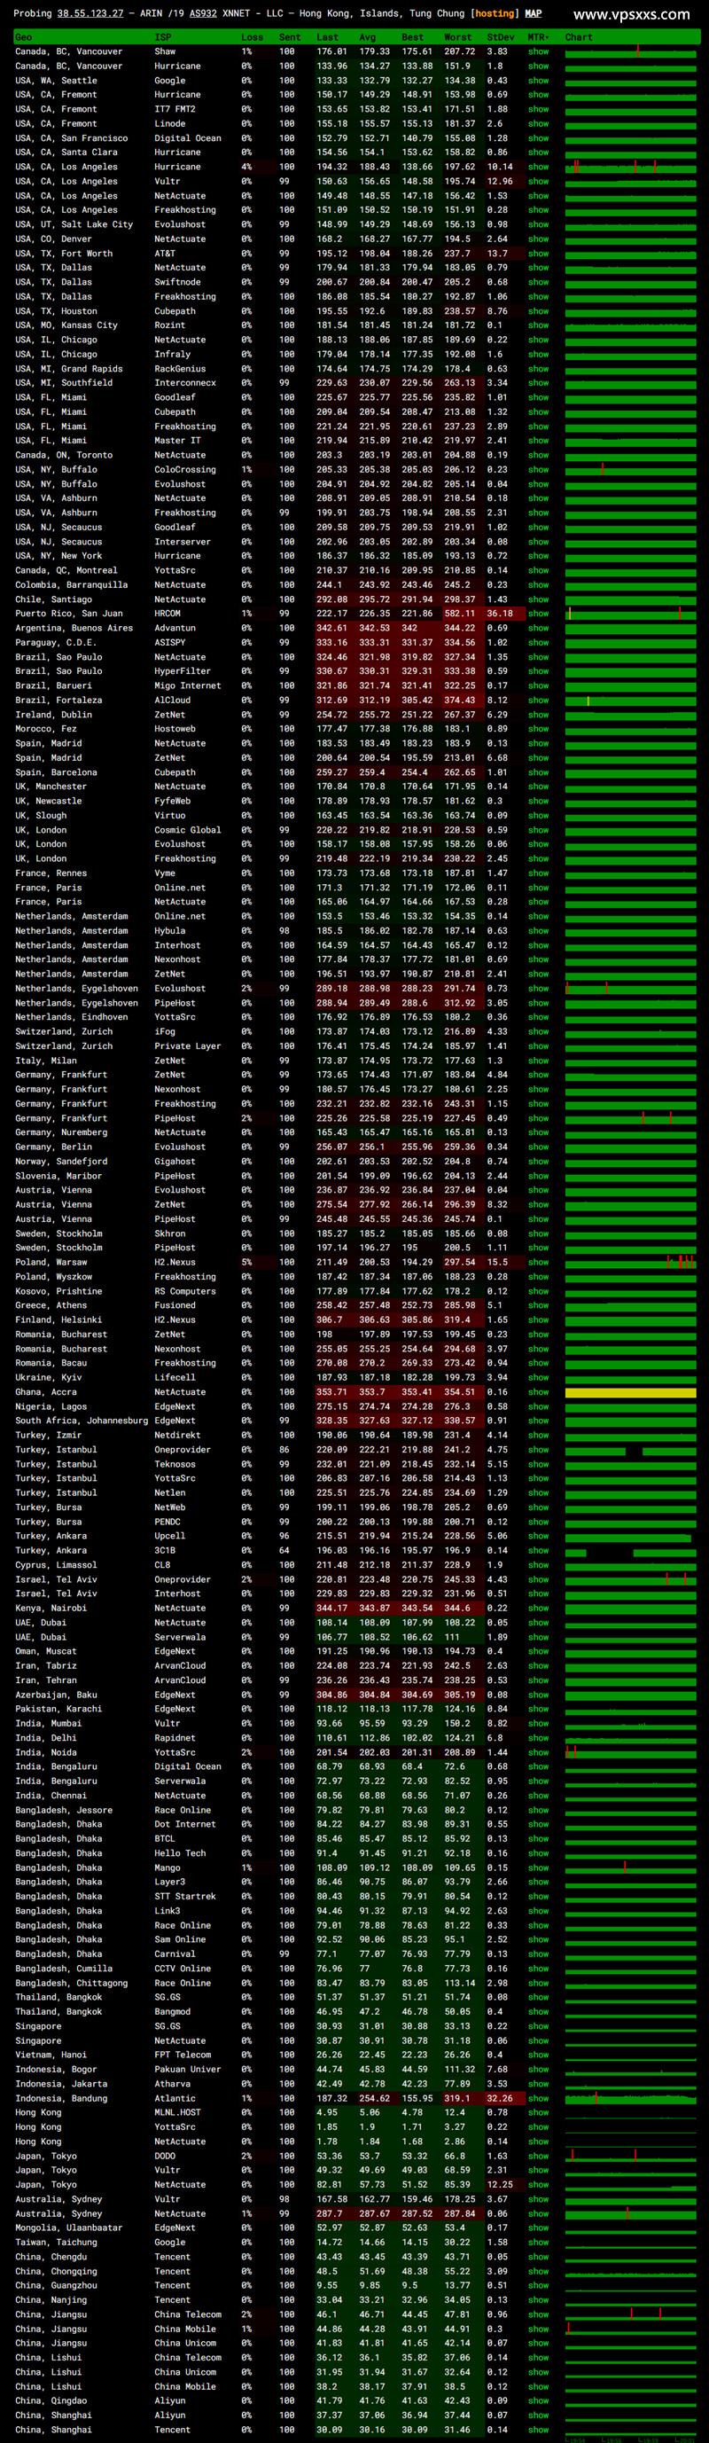Viewport: 709px width, 2443px height.
Task: Open the MAP link in header
Action: (x=534, y=13)
